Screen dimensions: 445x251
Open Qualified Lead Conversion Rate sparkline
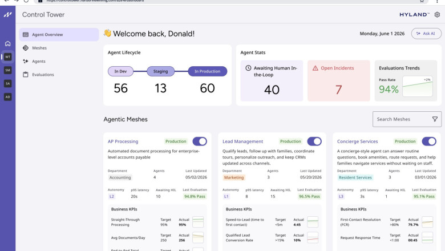coord(313,238)
